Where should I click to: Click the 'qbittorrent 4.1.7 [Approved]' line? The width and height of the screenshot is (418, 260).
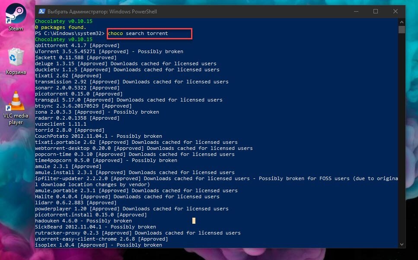point(77,45)
